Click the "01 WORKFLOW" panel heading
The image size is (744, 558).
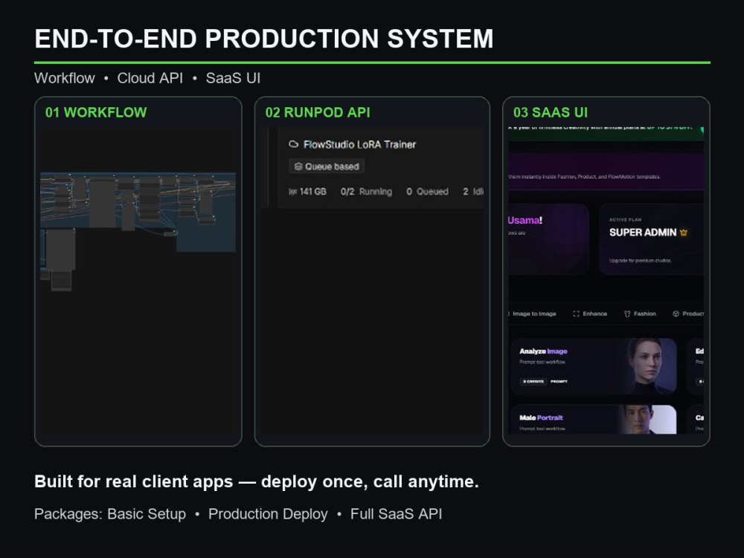click(x=96, y=112)
